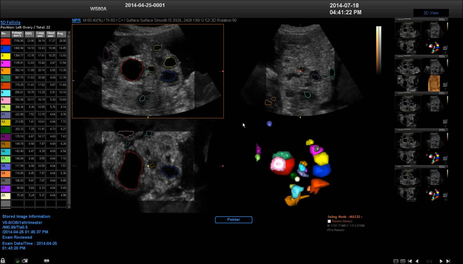Select the red follicle 1 color swatch

5,42
